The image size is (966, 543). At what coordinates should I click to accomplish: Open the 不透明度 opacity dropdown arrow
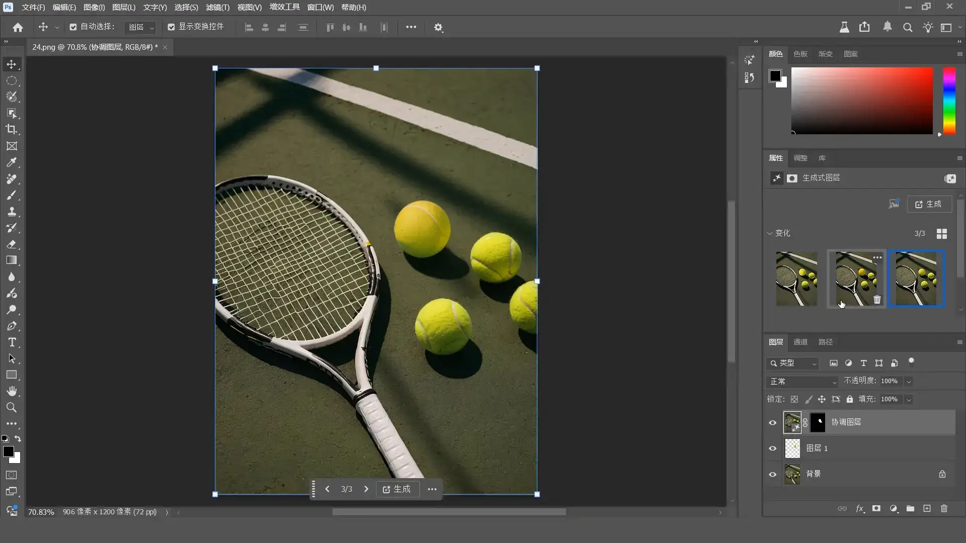click(x=909, y=382)
